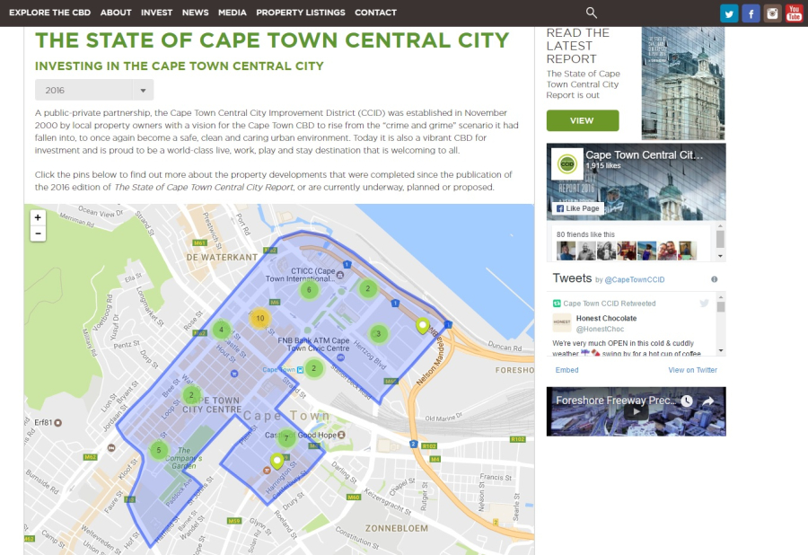The width and height of the screenshot is (808, 555).
Task: Open the Twitter social icon
Action: point(729,13)
